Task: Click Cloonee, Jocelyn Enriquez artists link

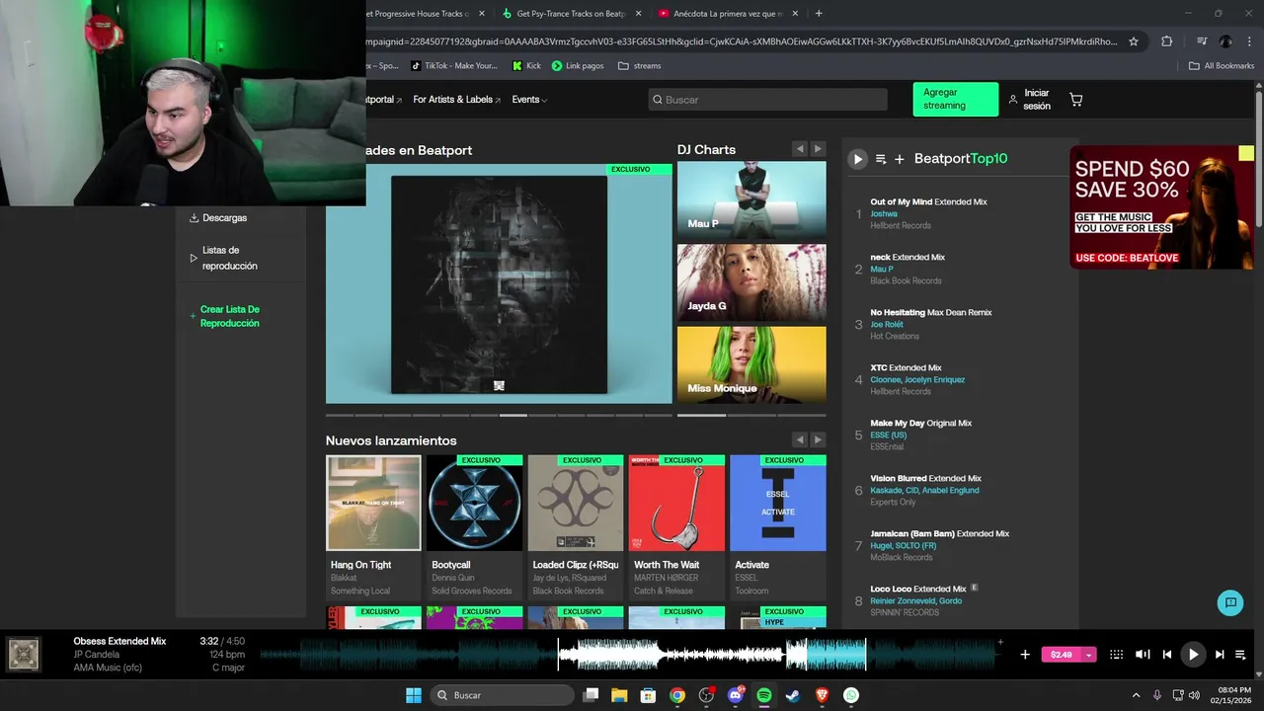Action: pos(917,379)
